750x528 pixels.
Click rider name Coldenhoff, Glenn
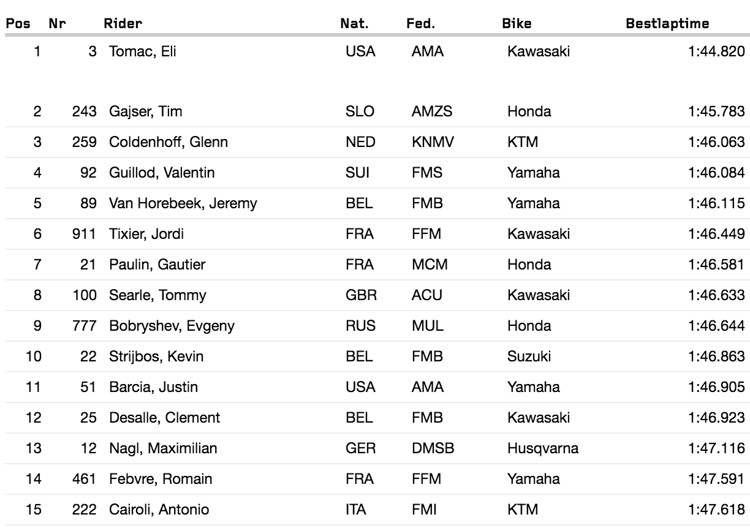(169, 142)
